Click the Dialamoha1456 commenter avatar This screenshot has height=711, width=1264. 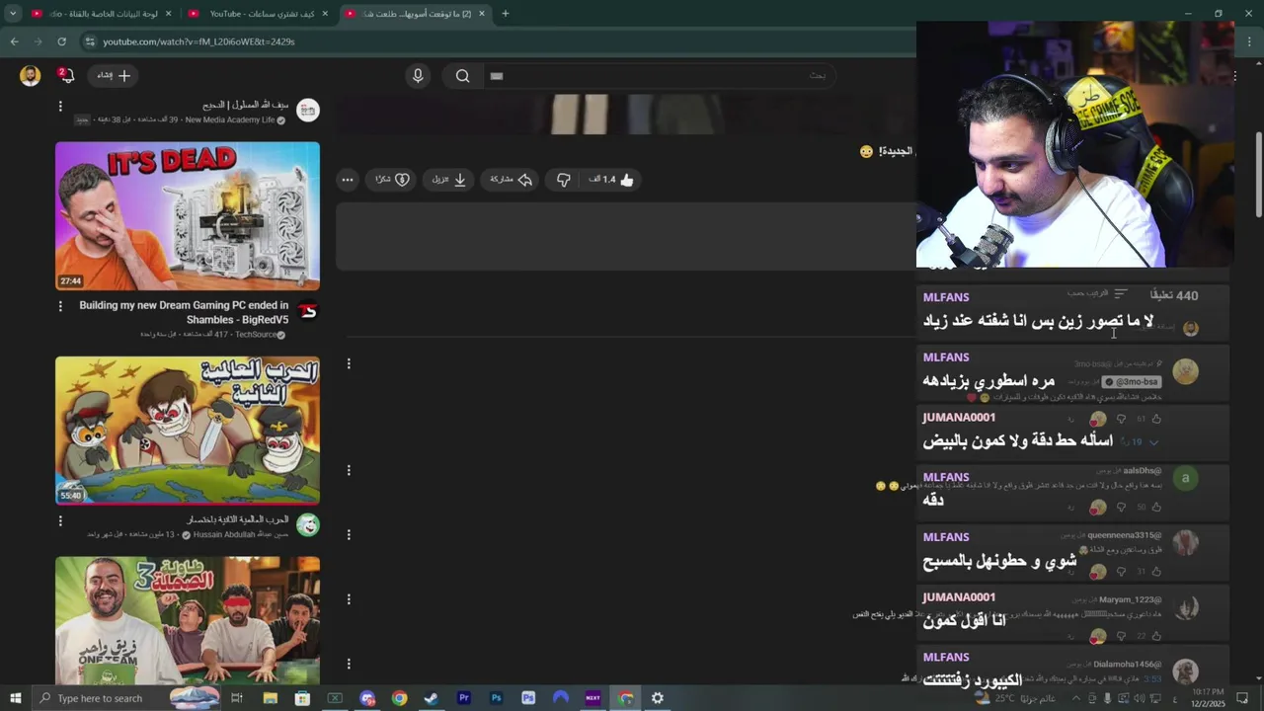[x=1185, y=671]
